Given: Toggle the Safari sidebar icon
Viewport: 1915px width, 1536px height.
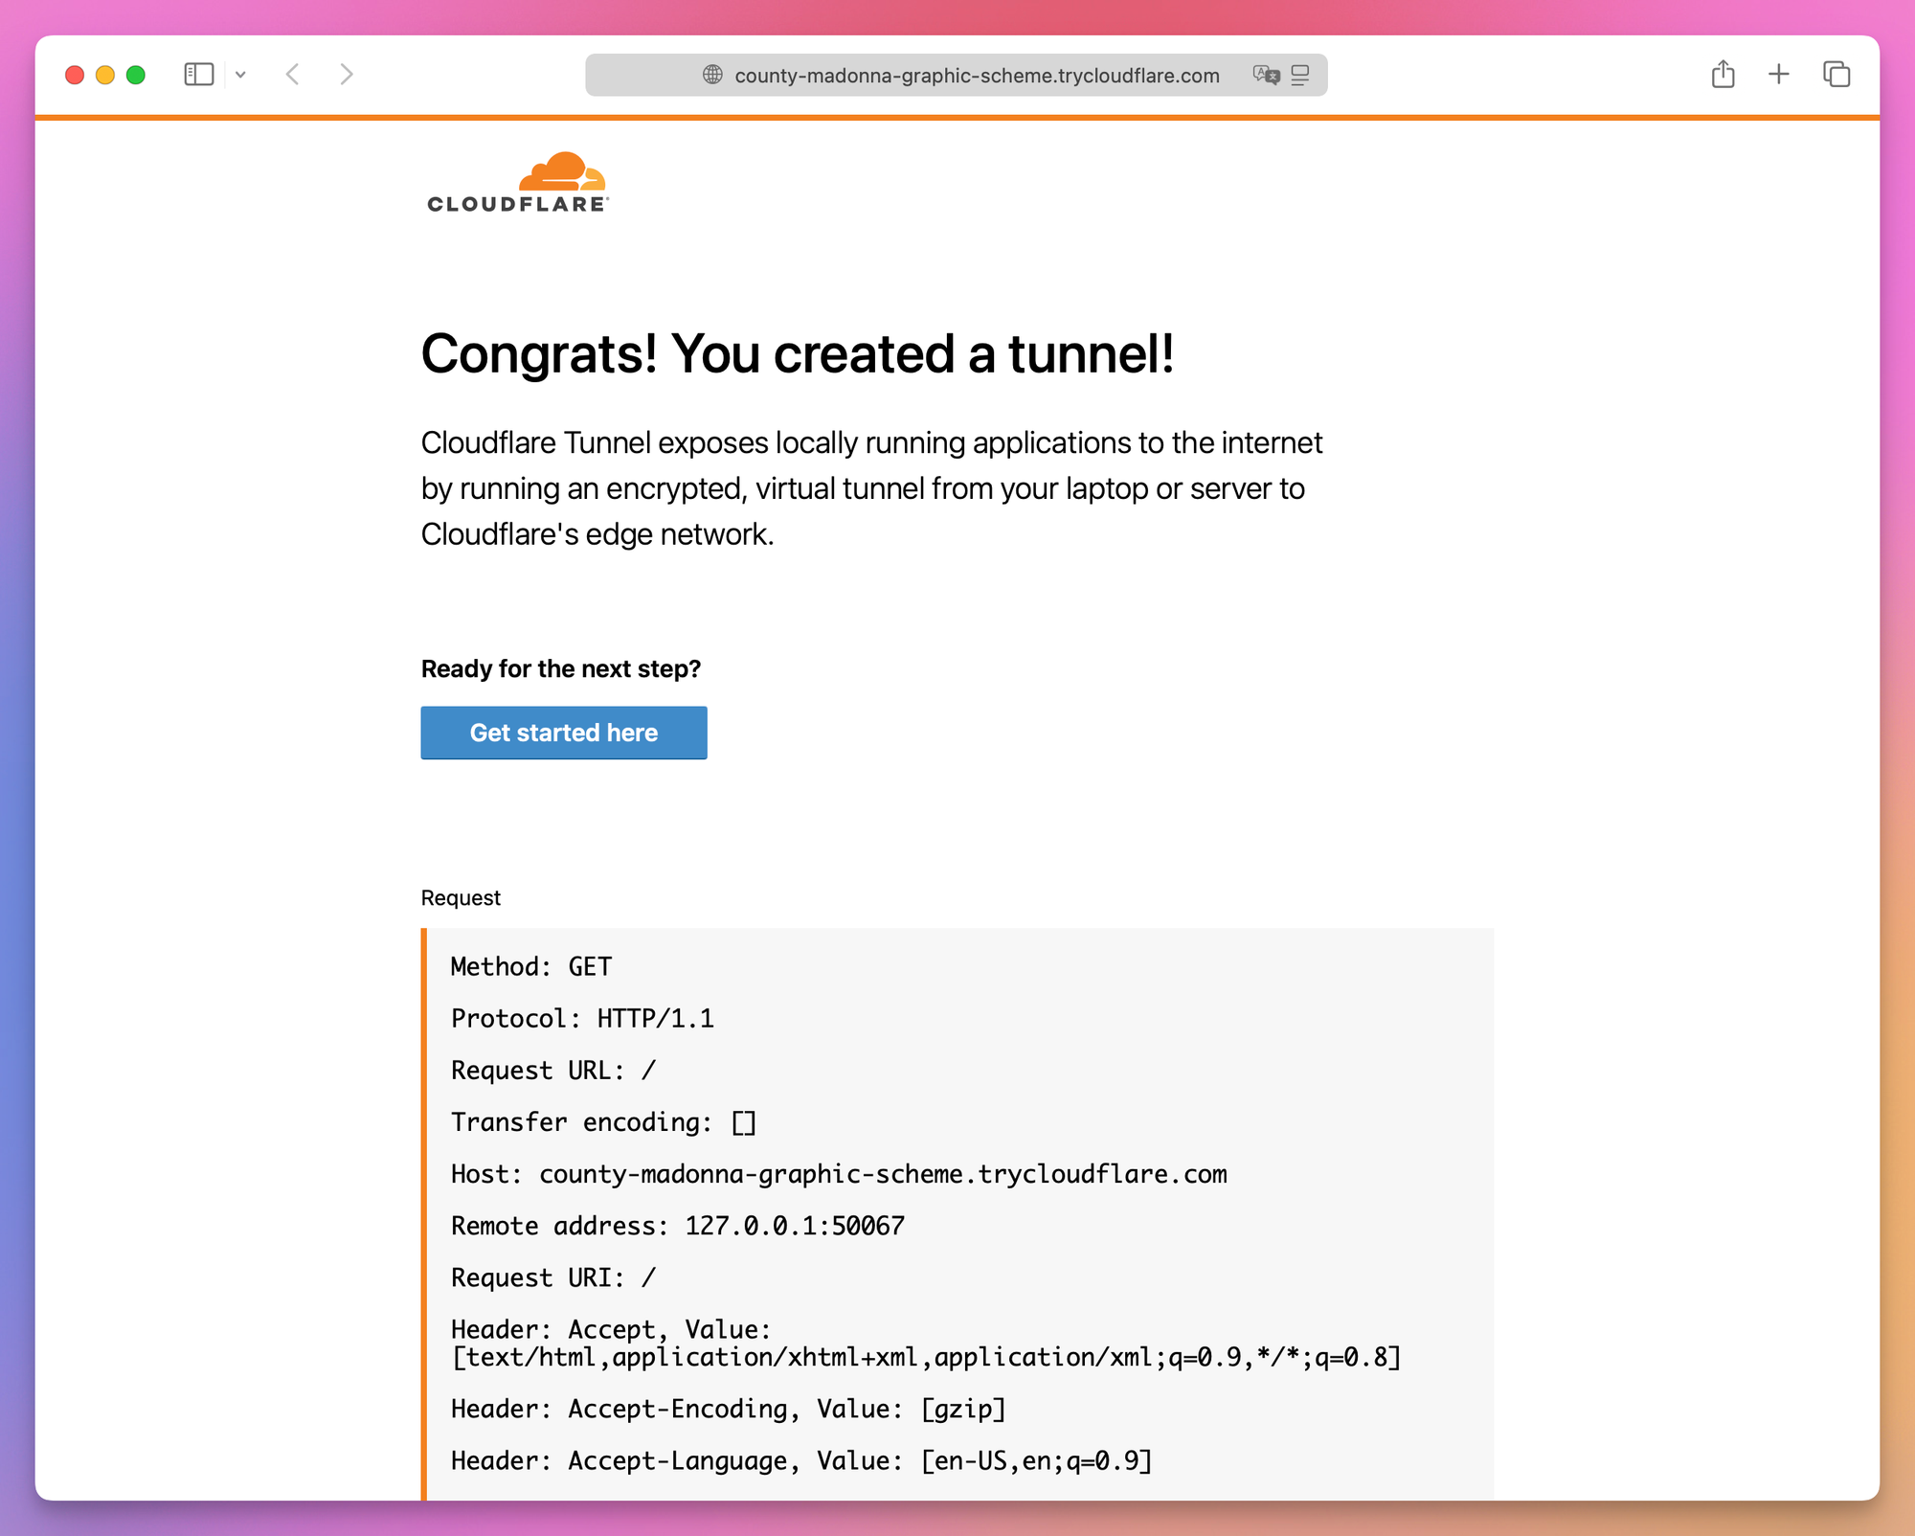Looking at the screenshot, I should coord(198,75).
